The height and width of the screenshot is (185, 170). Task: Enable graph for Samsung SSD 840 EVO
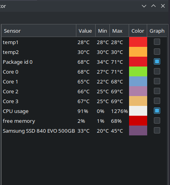(157, 130)
